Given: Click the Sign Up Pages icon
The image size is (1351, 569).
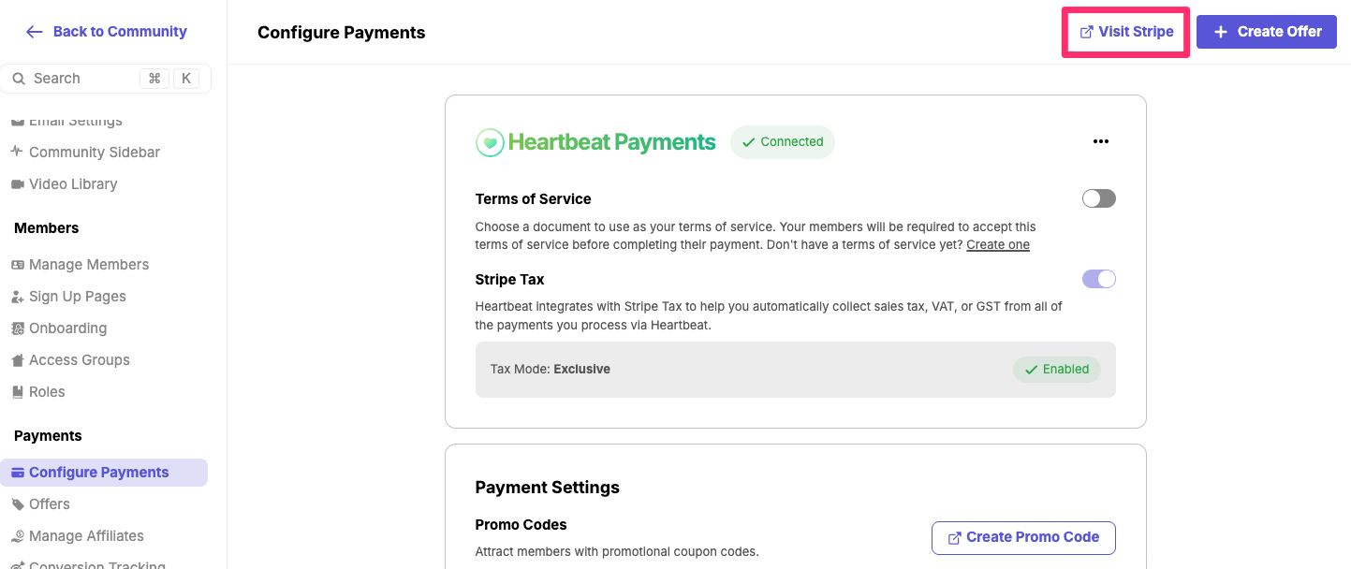Looking at the screenshot, I should [x=18, y=297].
